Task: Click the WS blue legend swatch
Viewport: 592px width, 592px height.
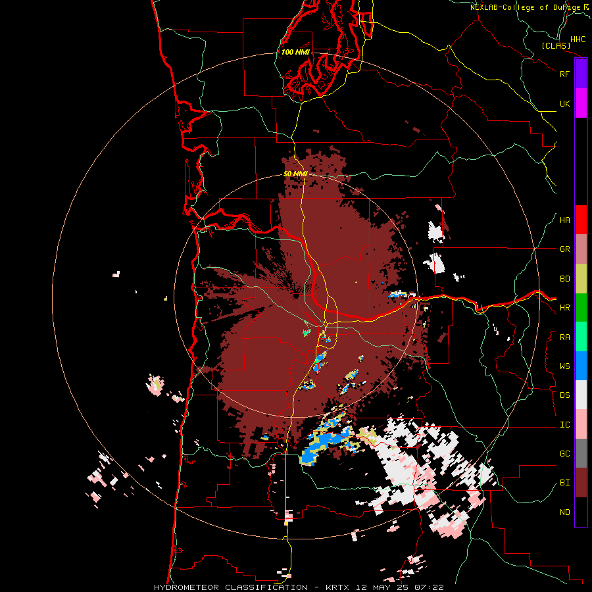Action: [x=581, y=366]
